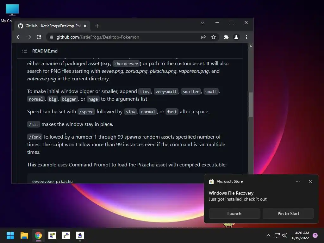324x243 pixels.
Task: Maximize the Chrome window
Action: tap(232, 22)
